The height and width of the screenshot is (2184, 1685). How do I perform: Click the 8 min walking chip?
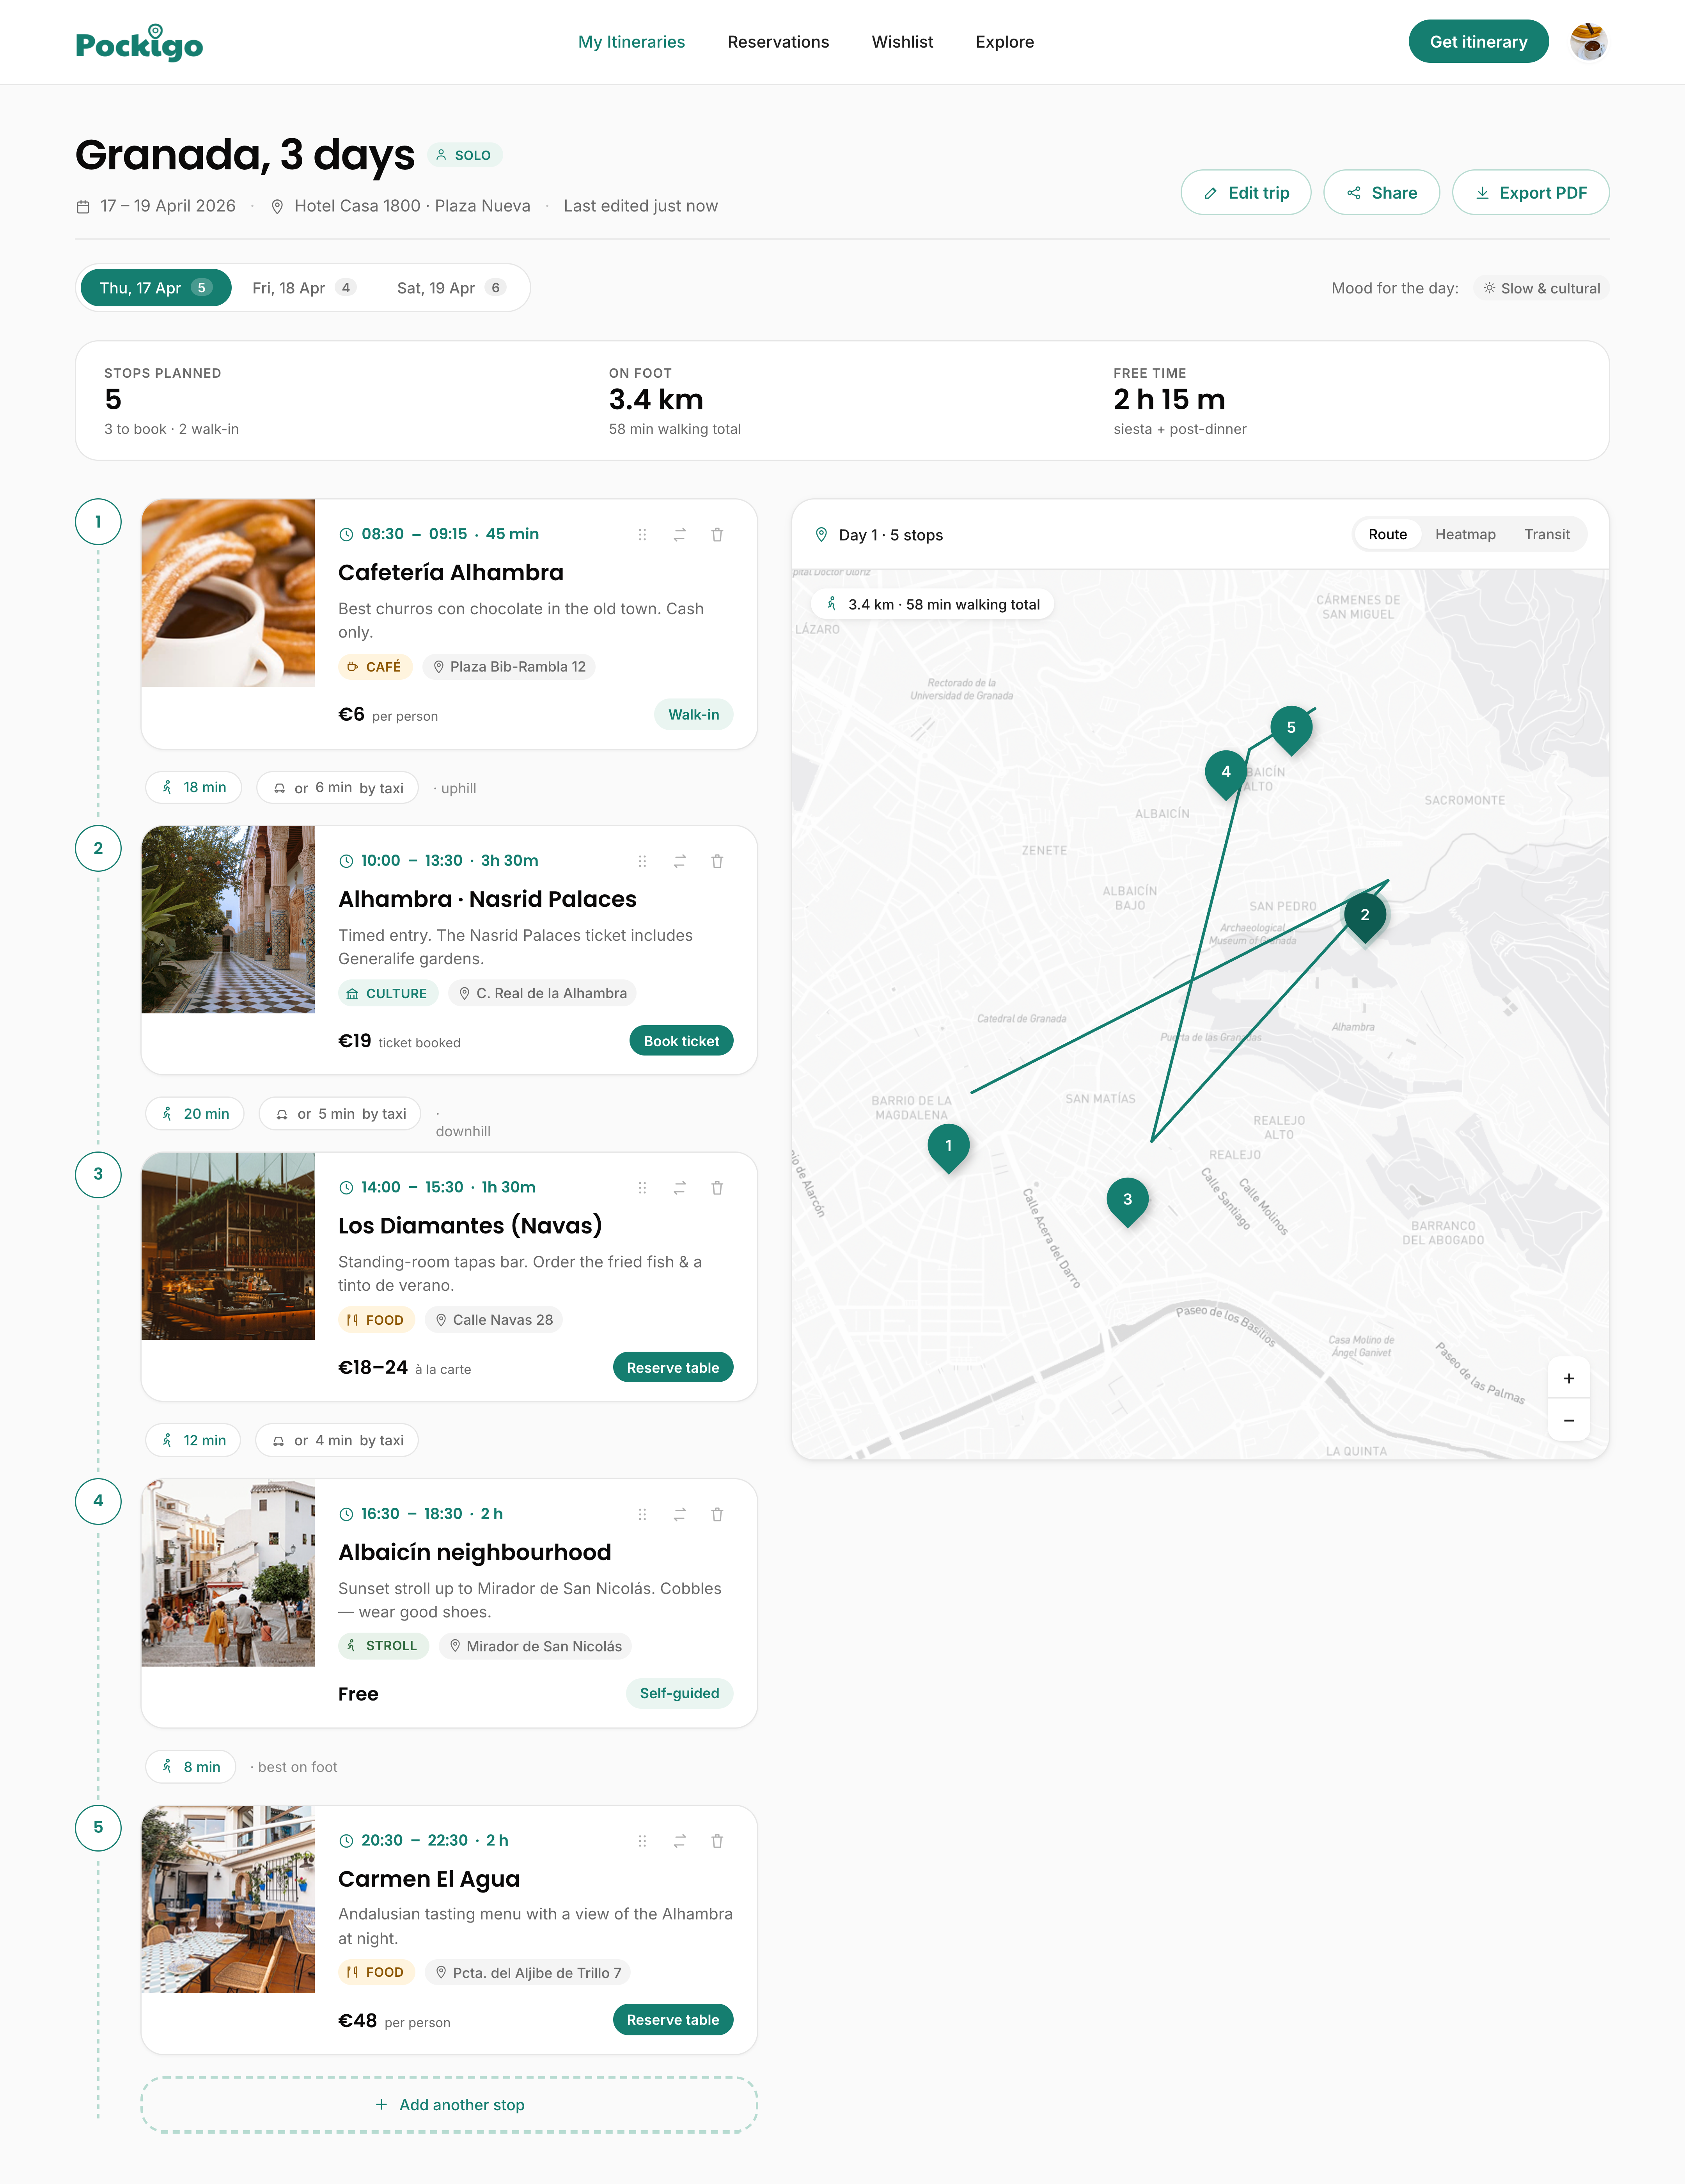pyautogui.click(x=191, y=1767)
